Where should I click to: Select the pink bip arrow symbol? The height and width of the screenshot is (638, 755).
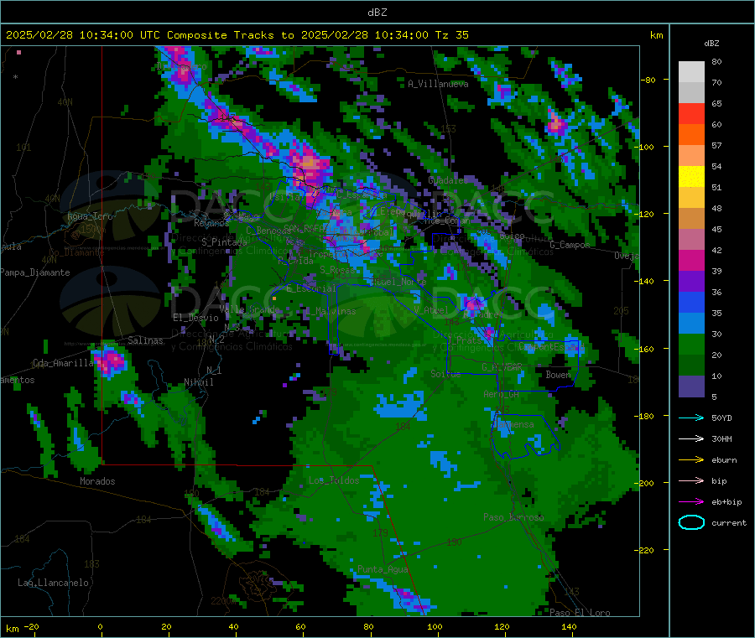pos(691,480)
